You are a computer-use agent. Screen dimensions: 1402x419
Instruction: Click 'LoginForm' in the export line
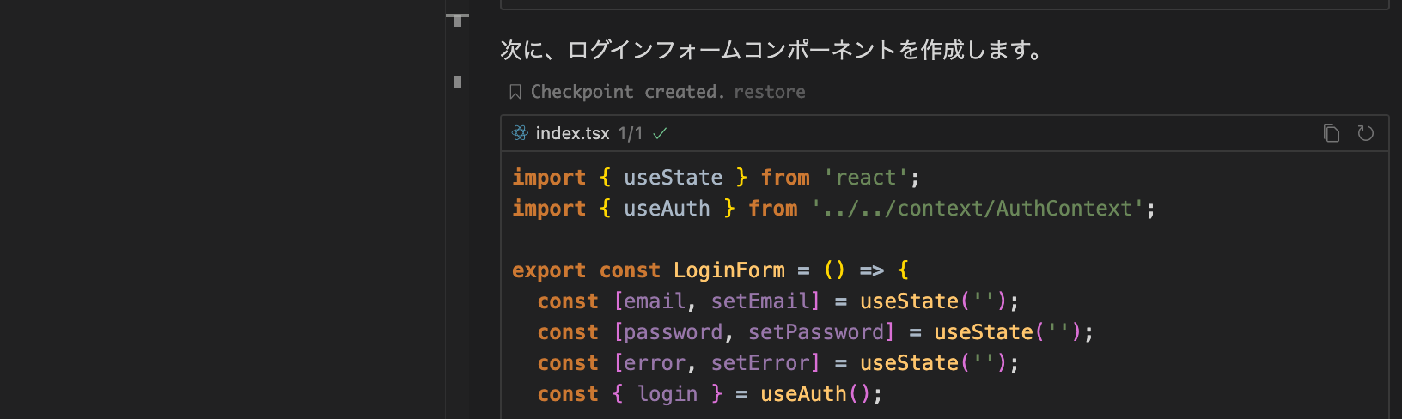[x=728, y=270]
